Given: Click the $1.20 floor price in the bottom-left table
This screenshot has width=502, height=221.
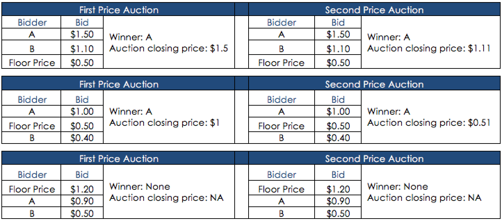Looking at the screenshot, I should [x=82, y=189].
